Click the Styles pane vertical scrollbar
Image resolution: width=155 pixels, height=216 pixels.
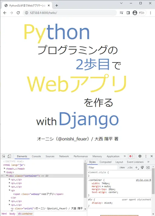[x=153, y=181]
